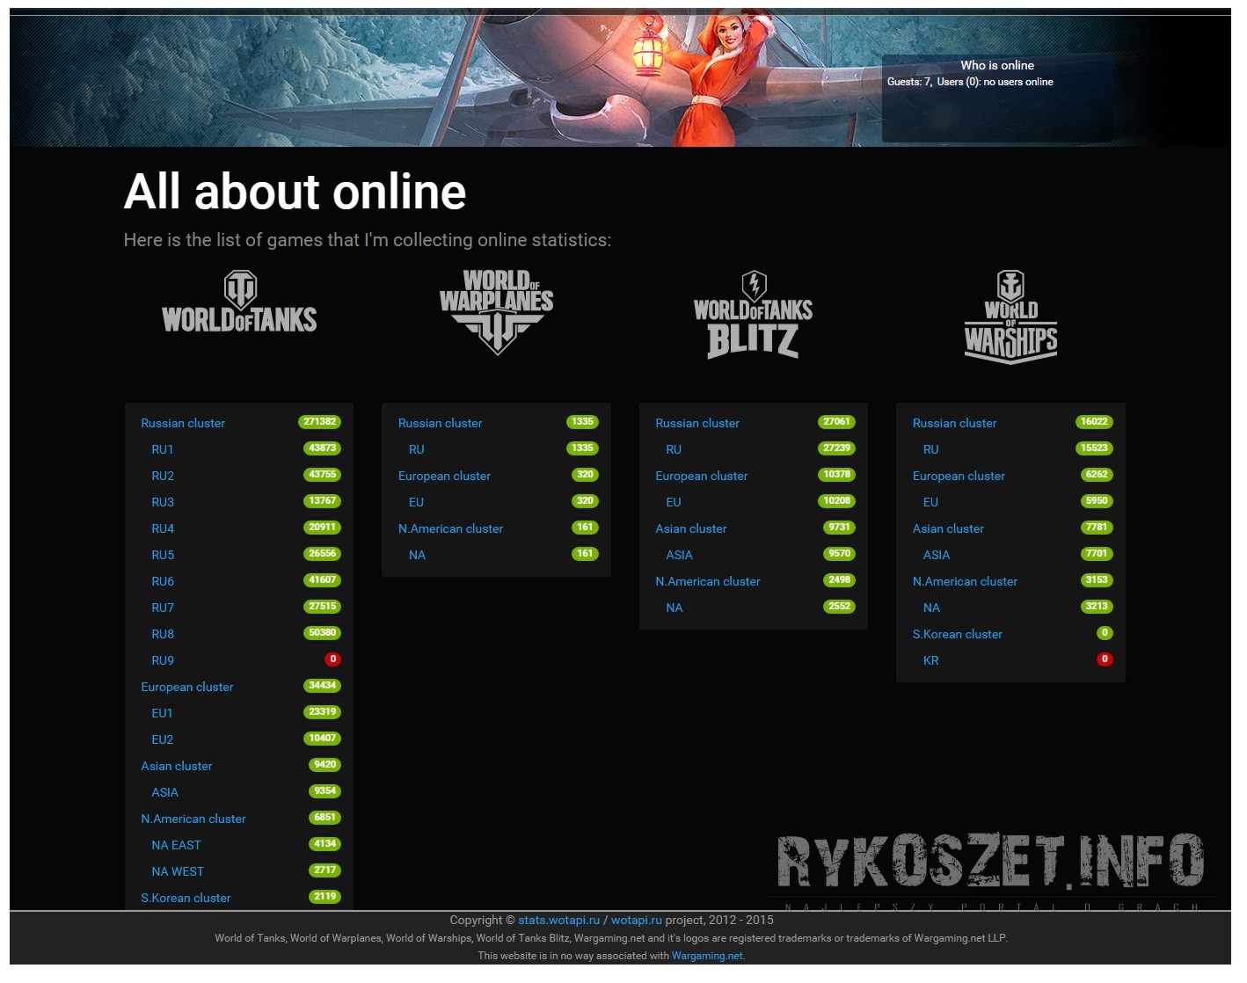The height and width of the screenshot is (983, 1247).
Task: Click the 271382 badge for Tanks Russian cluster
Action: click(x=320, y=422)
